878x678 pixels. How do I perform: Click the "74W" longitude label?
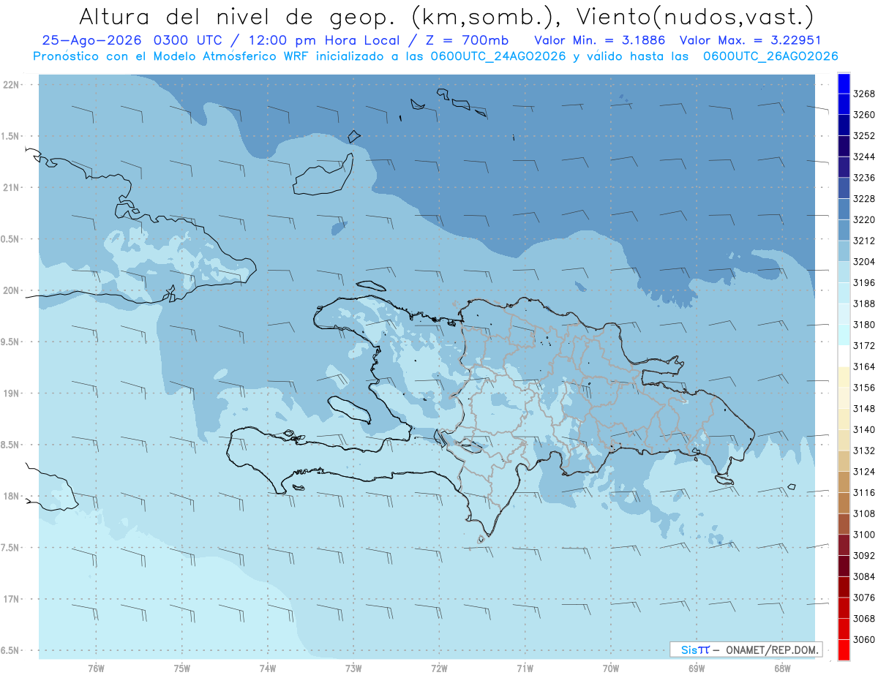(268, 668)
